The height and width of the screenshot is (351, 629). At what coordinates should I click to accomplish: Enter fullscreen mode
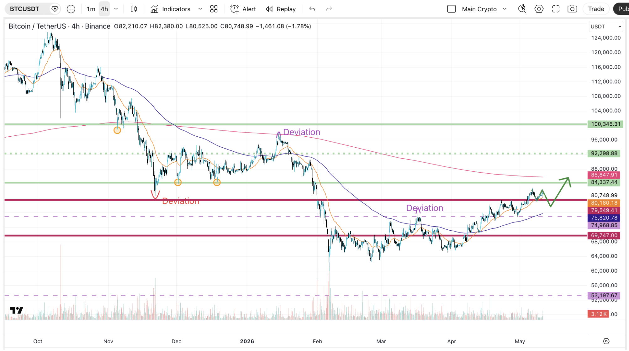tap(556, 9)
